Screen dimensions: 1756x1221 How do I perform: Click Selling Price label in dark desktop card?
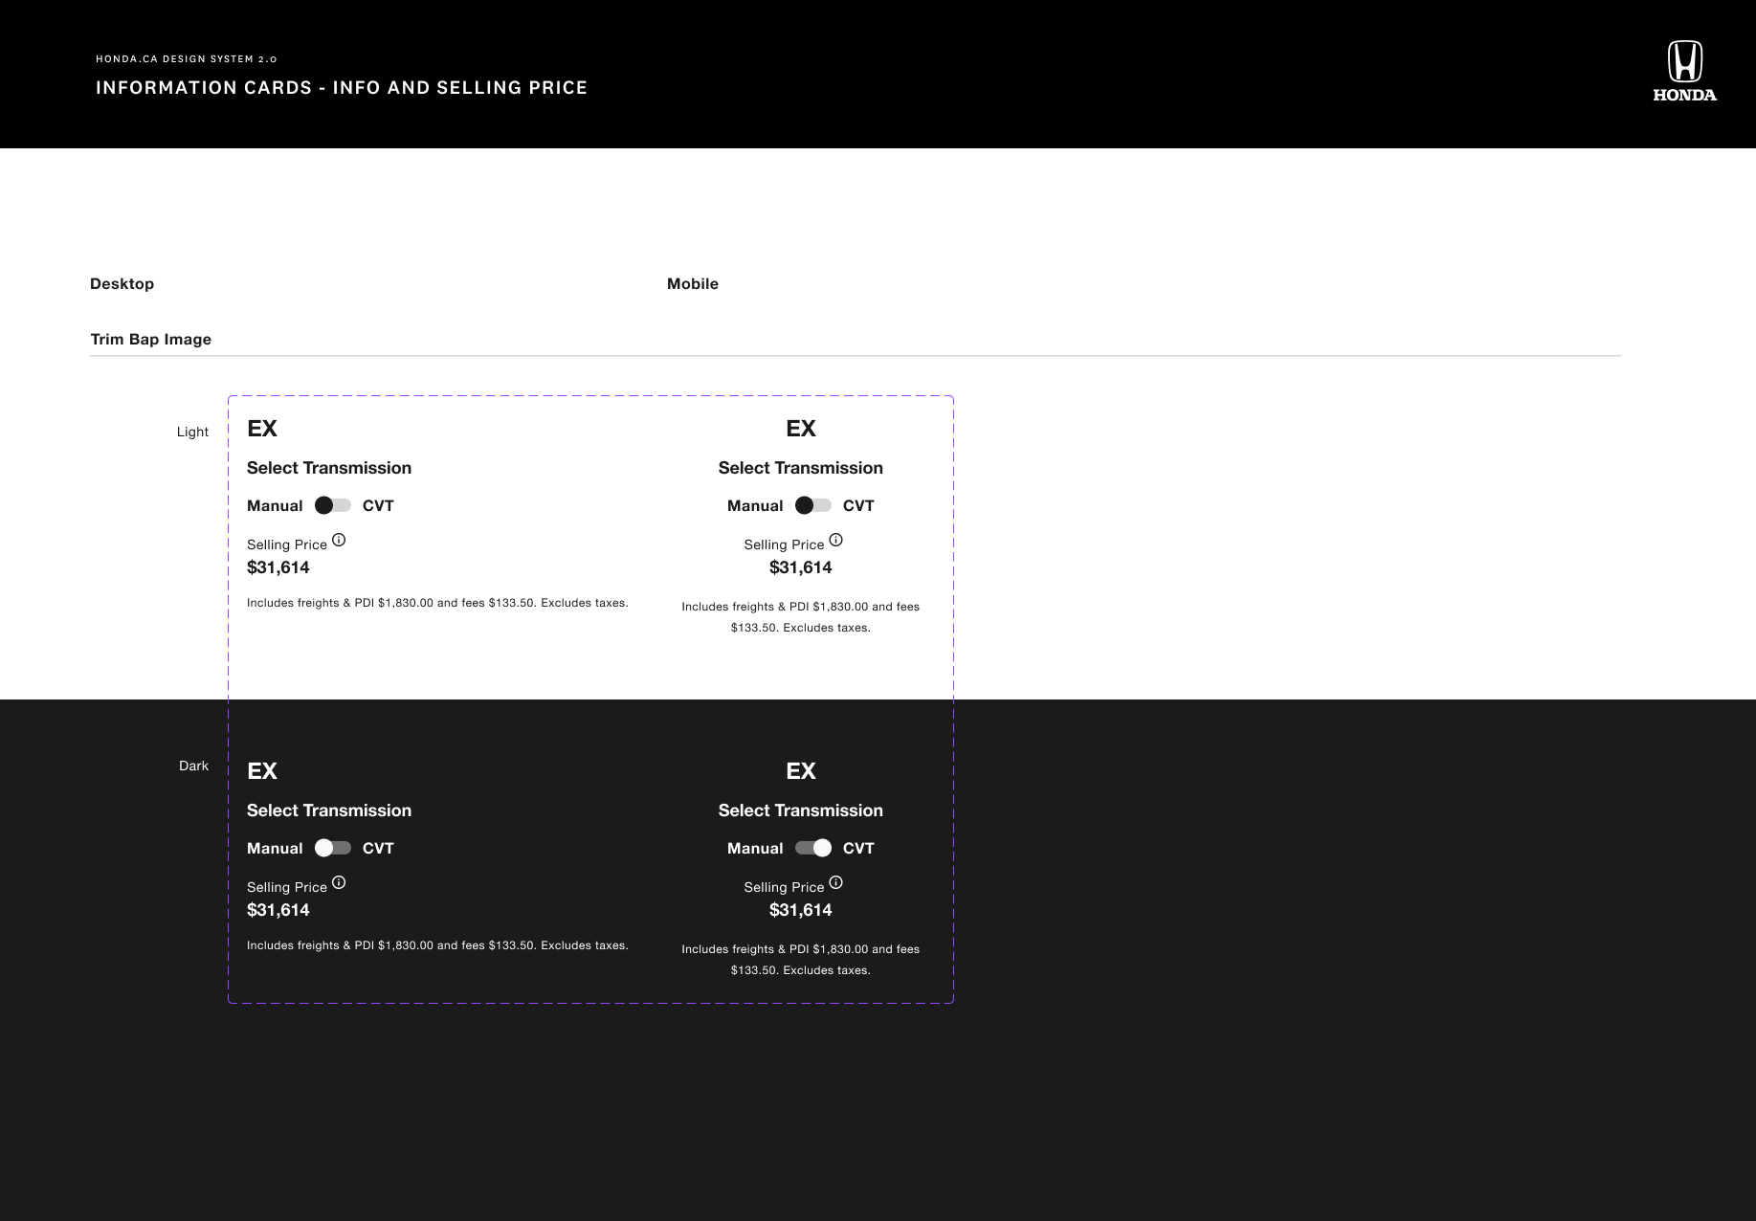[x=287, y=887]
